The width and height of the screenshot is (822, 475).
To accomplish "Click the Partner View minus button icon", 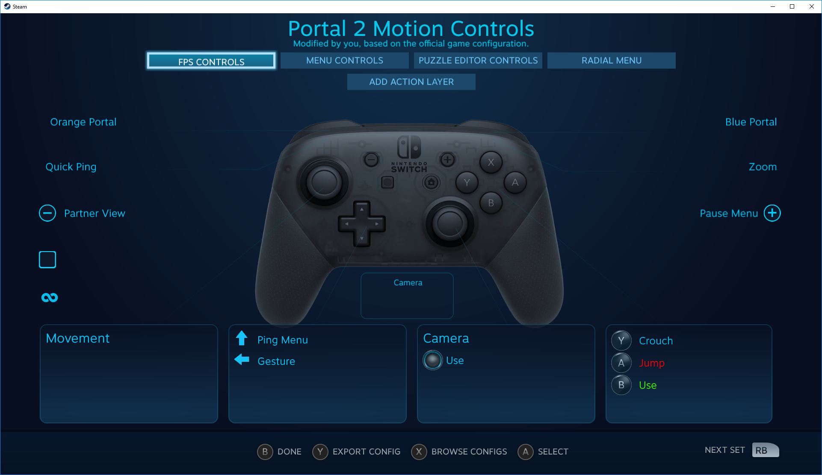I will pyautogui.click(x=47, y=213).
